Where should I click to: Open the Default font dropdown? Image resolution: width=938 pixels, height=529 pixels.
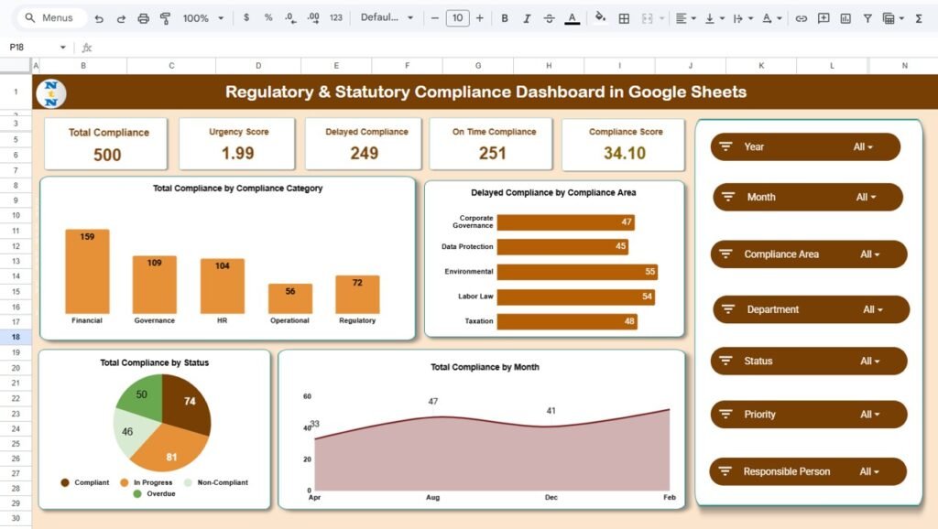(x=387, y=18)
